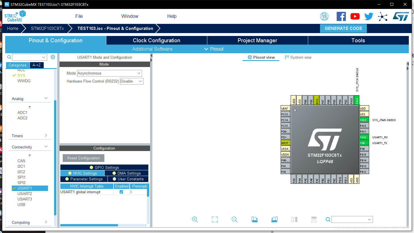Select pin PA9 on the chip
This screenshot has height=233, width=414.
[x=364, y=143]
